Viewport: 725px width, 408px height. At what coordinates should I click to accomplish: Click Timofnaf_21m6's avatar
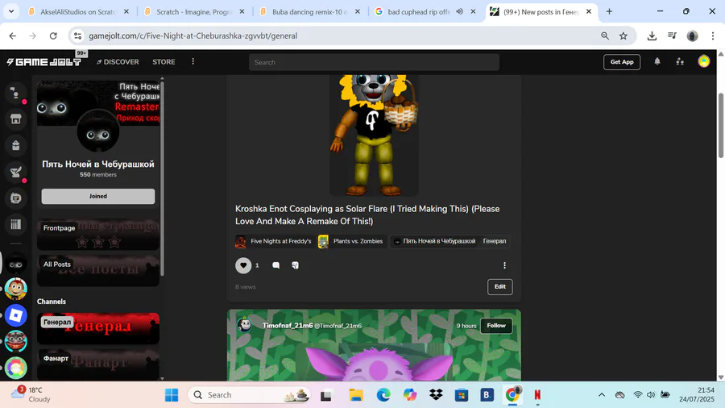coord(245,324)
